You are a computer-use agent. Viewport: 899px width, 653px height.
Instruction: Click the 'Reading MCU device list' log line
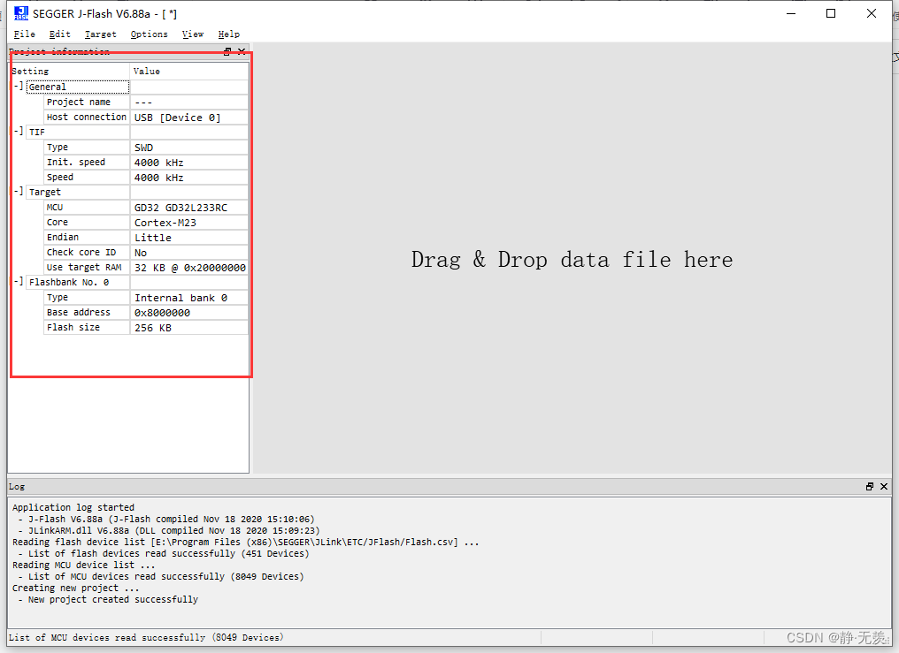[84, 565]
